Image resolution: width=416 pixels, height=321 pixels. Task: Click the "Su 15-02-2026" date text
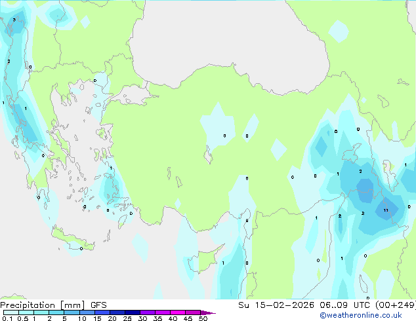coord(276,305)
